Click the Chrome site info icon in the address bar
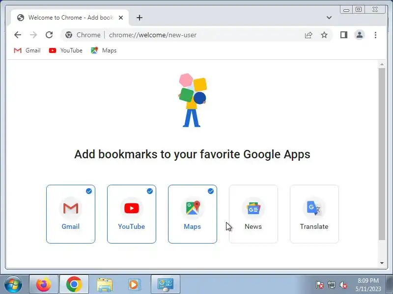The height and width of the screenshot is (294, 393). pos(69,35)
